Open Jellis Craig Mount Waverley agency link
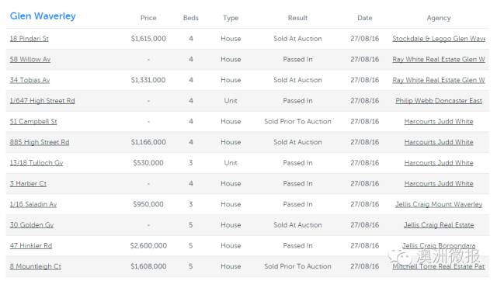The width and height of the screenshot is (497, 281). 439,204
